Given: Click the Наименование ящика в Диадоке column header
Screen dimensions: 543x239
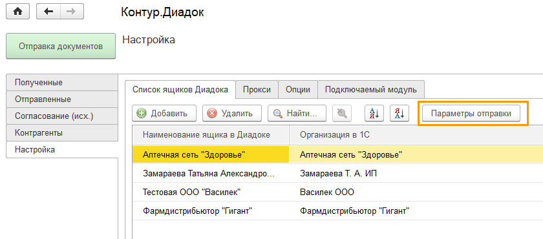Looking at the screenshot, I should tap(211, 135).
